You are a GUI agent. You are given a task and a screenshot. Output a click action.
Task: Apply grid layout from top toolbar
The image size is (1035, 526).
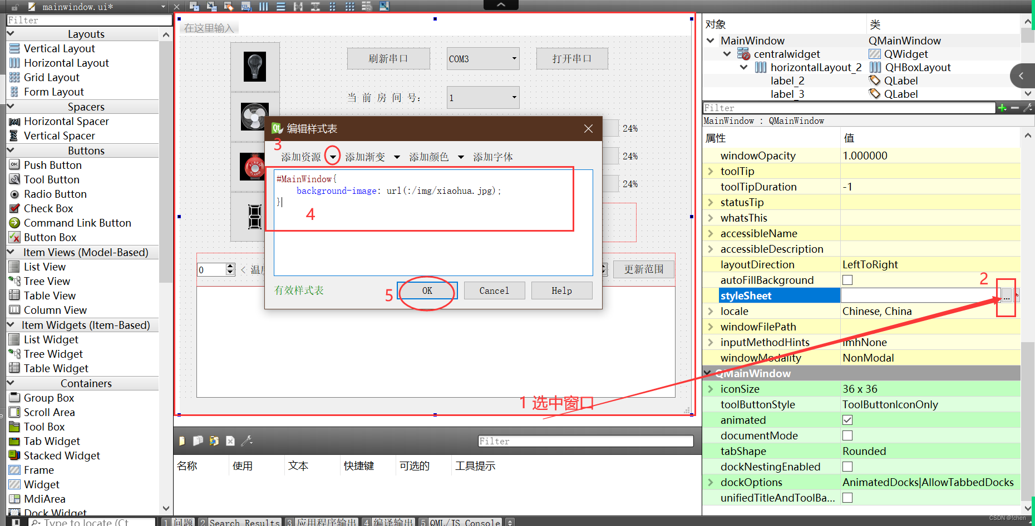tap(349, 6)
